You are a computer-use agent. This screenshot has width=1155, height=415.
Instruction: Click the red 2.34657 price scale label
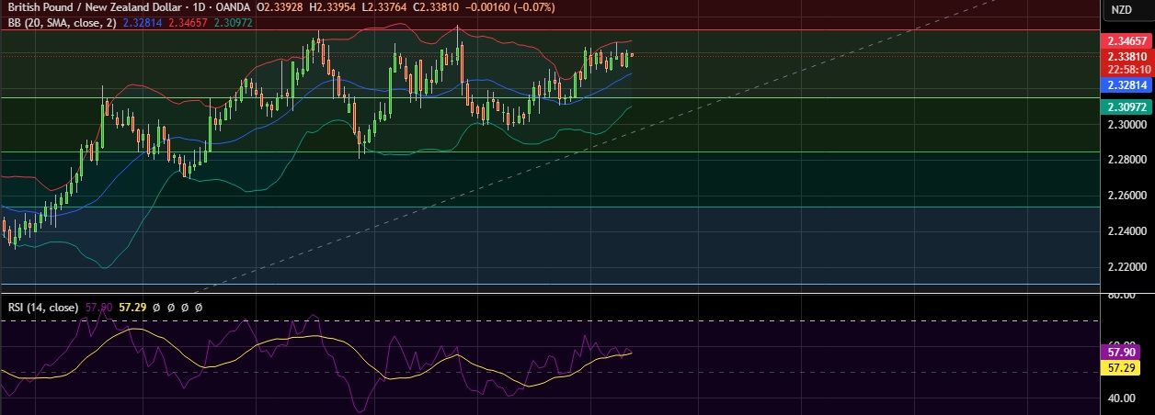coord(1126,41)
